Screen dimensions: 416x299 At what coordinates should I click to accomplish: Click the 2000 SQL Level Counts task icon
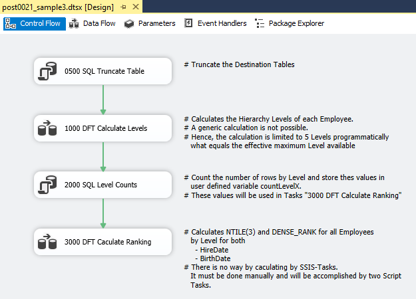coord(47,185)
